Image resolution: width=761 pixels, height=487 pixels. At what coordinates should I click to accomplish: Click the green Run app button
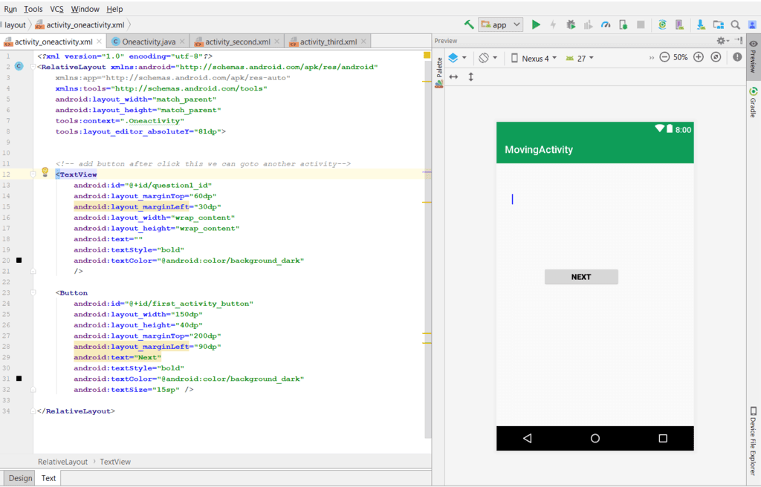click(536, 24)
